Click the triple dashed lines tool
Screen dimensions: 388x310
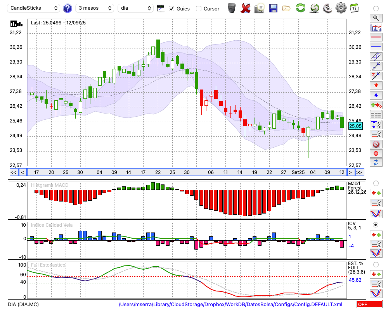pyautogui.click(x=376, y=115)
